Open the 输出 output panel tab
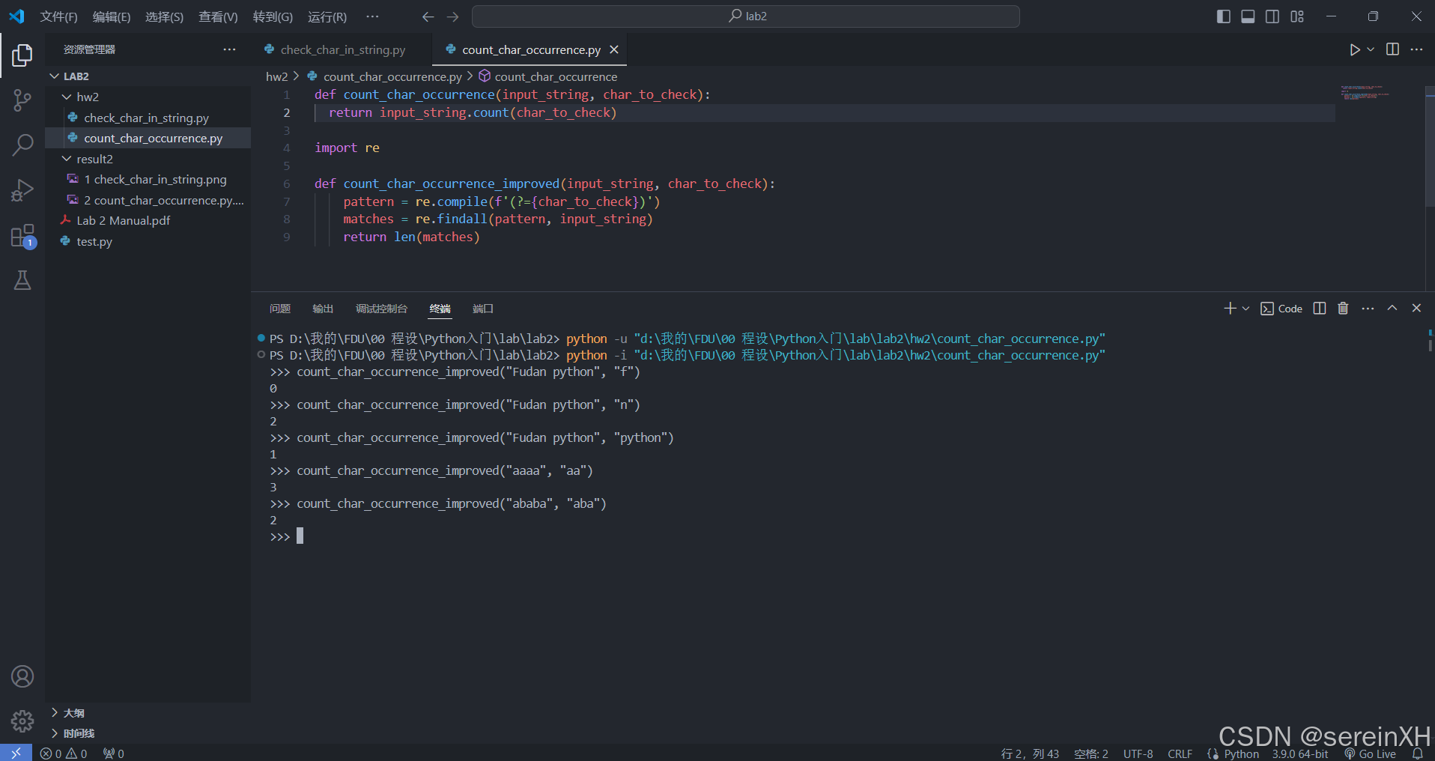Screen dimensions: 1435x761 [x=322, y=309]
